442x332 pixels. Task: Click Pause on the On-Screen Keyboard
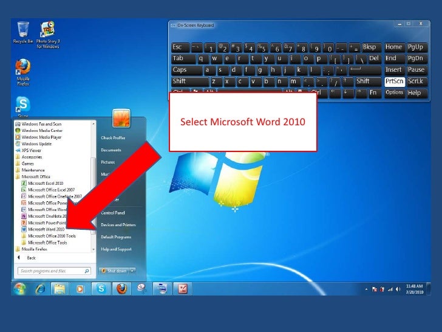coord(417,70)
